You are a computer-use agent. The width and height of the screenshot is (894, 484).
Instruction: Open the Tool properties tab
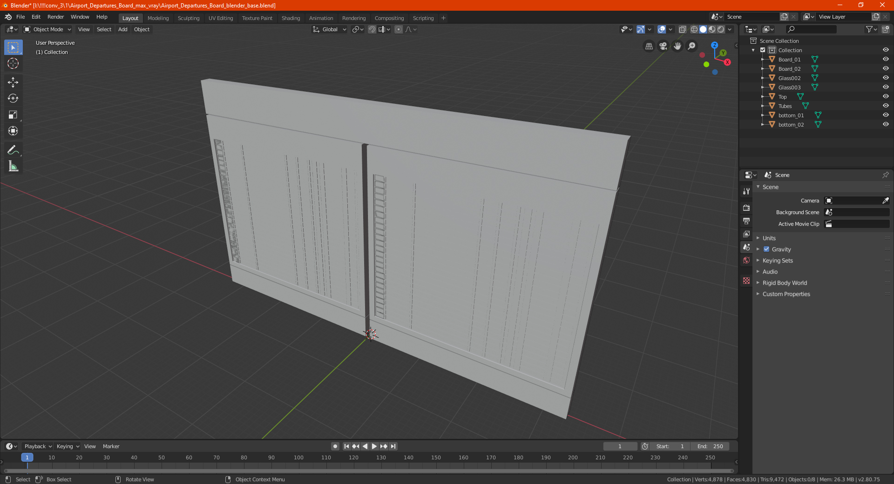point(746,191)
